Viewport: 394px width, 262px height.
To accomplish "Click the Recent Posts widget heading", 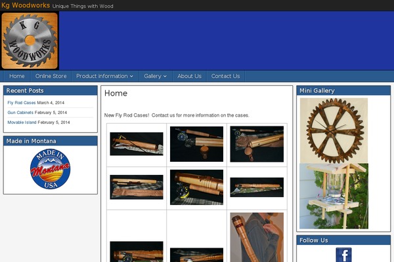I will [25, 90].
